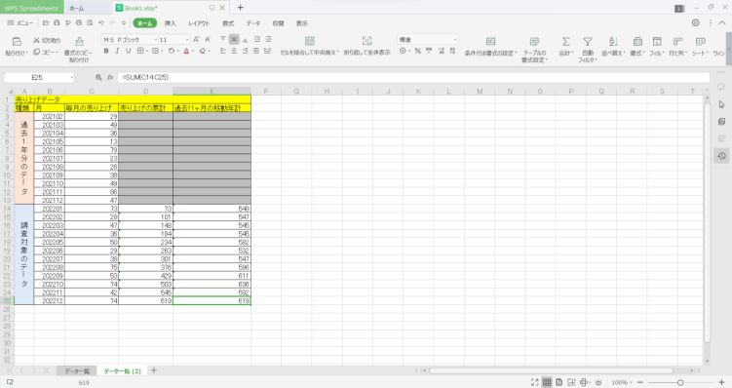
Task: Expand the Name Box dropdown arrow
Action: tap(72, 78)
